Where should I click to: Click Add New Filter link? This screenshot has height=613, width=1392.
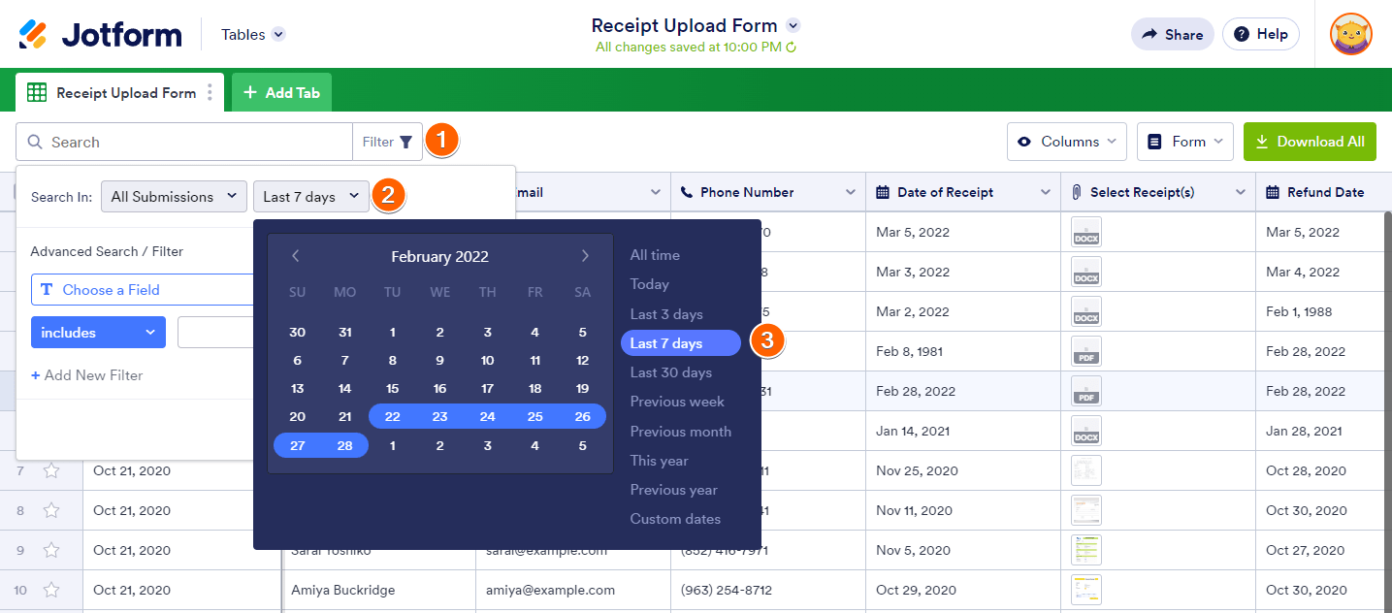(87, 375)
